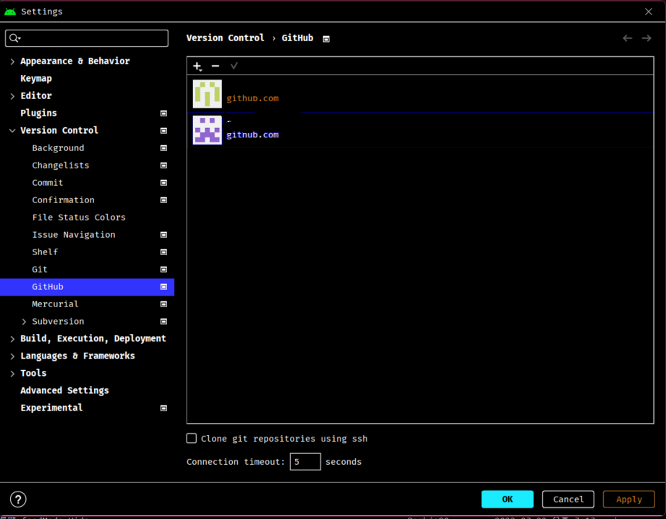Open File Status Colors page
666x519 pixels.
coord(79,218)
